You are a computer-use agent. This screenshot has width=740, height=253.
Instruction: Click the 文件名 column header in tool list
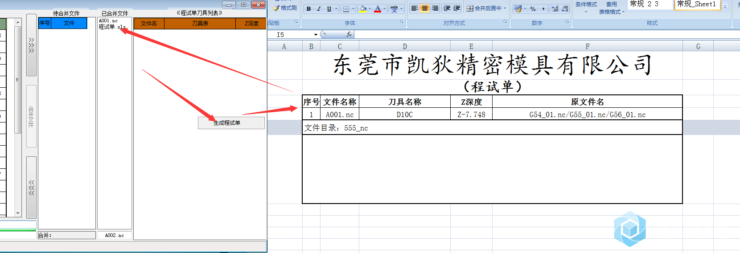click(x=149, y=24)
